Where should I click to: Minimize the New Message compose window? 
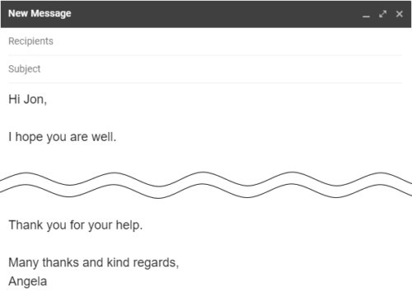click(x=366, y=14)
